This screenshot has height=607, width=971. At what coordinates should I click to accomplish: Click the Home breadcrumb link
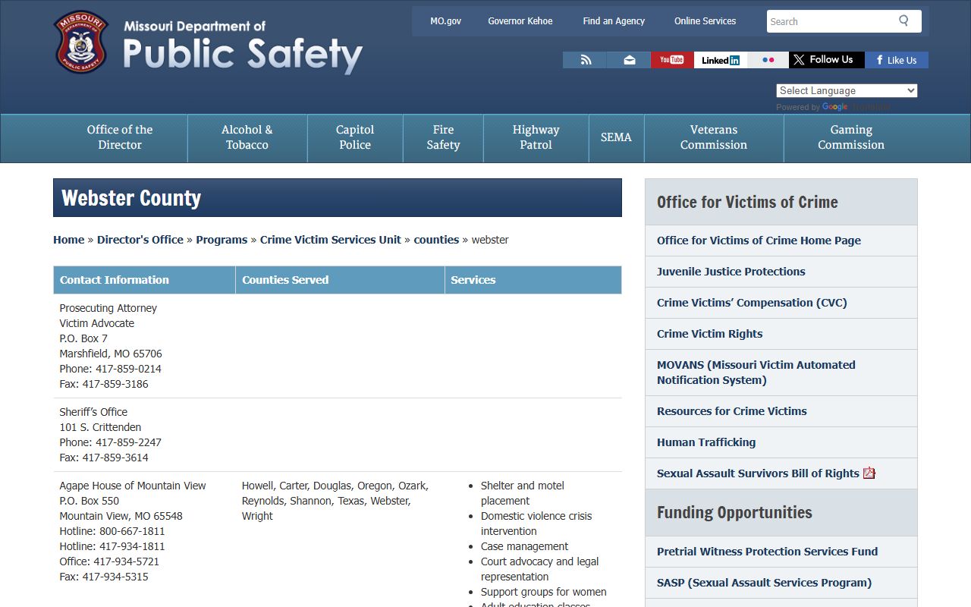point(68,240)
